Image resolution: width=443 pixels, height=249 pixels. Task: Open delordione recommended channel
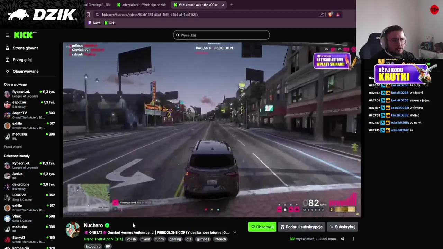29,186
